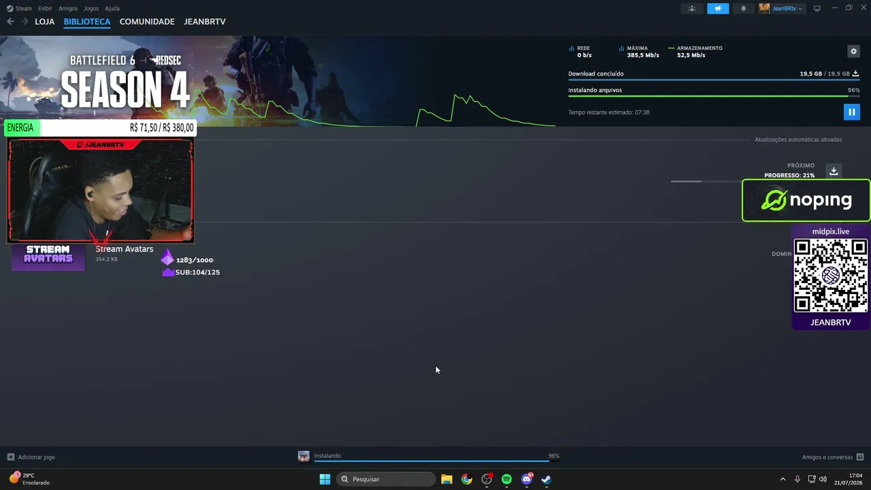871x490 pixels.
Task: Click the friends icon in title bar
Action: [x=692, y=8]
